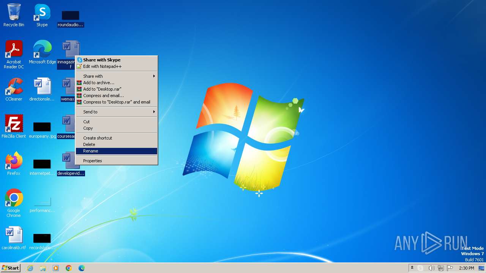This screenshot has height=273, width=486.
Task: Select Cut from the context menu
Action: click(117, 122)
